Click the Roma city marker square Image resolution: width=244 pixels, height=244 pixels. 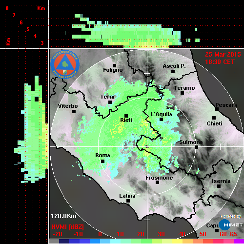pos(102,162)
